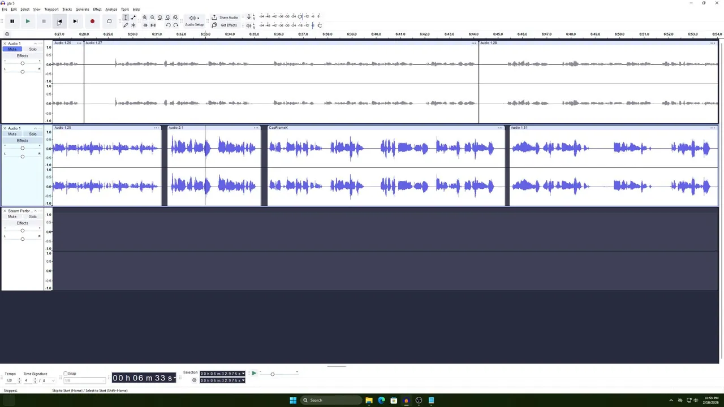Open the time display format dropdown
The width and height of the screenshot is (724, 407).
click(x=174, y=378)
